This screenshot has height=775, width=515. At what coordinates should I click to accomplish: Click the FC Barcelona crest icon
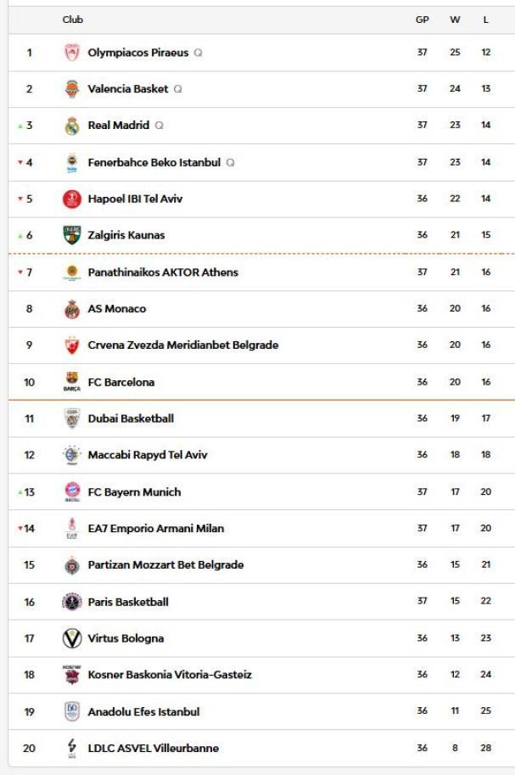pyautogui.click(x=72, y=382)
